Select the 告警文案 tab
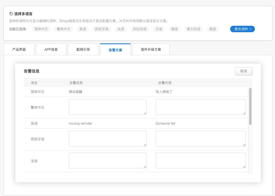The height and width of the screenshot is (196, 275). pos(115,50)
